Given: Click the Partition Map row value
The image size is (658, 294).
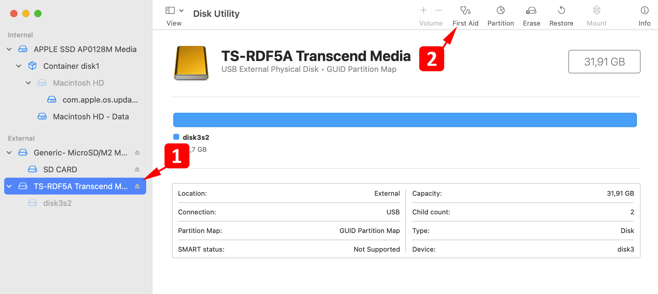Looking at the screenshot, I should click(370, 231).
